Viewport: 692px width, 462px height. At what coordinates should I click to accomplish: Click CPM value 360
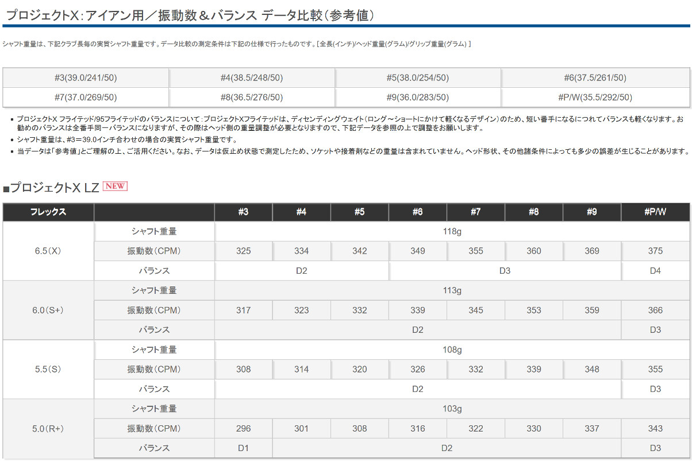pyautogui.click(x=534, y=251)
